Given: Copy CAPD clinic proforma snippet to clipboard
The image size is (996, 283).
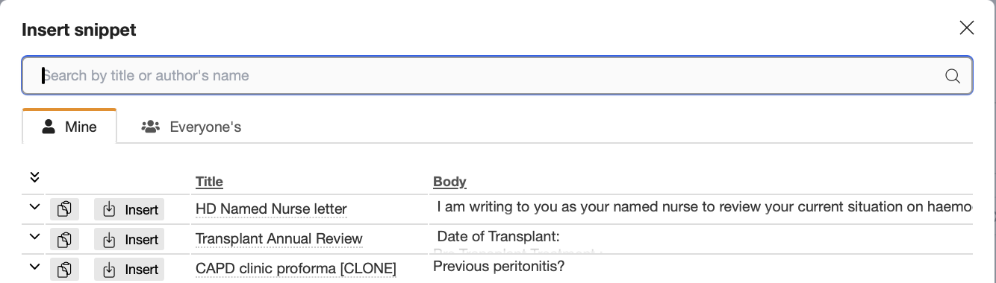Looking at the screenshot, I should coord(64,269).
